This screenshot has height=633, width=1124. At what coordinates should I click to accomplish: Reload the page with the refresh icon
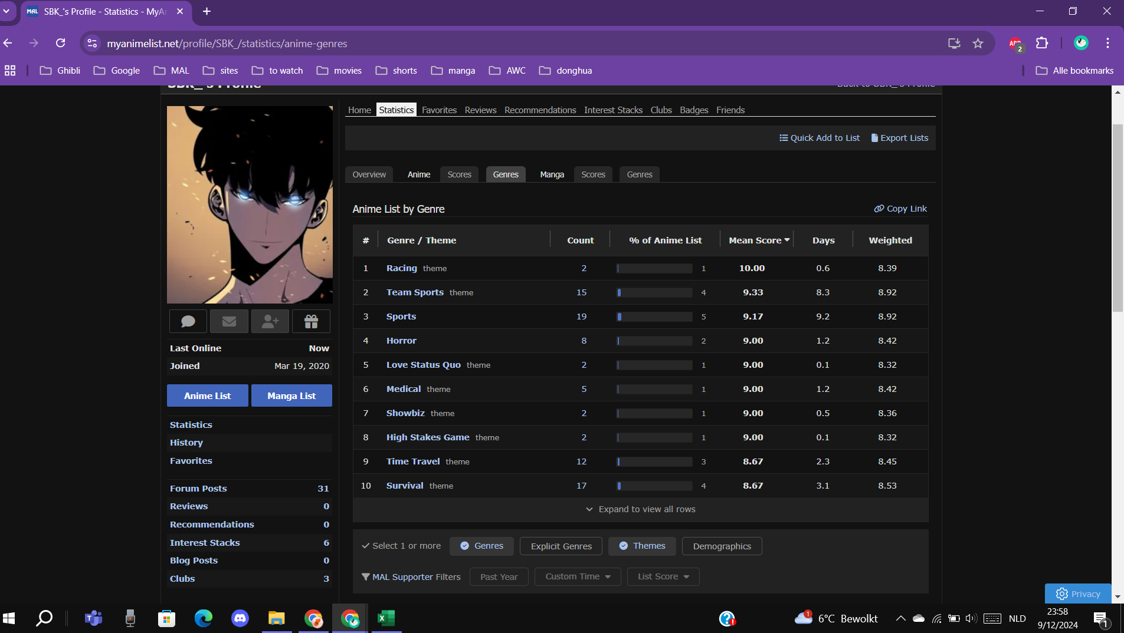(x=60, y=43)
